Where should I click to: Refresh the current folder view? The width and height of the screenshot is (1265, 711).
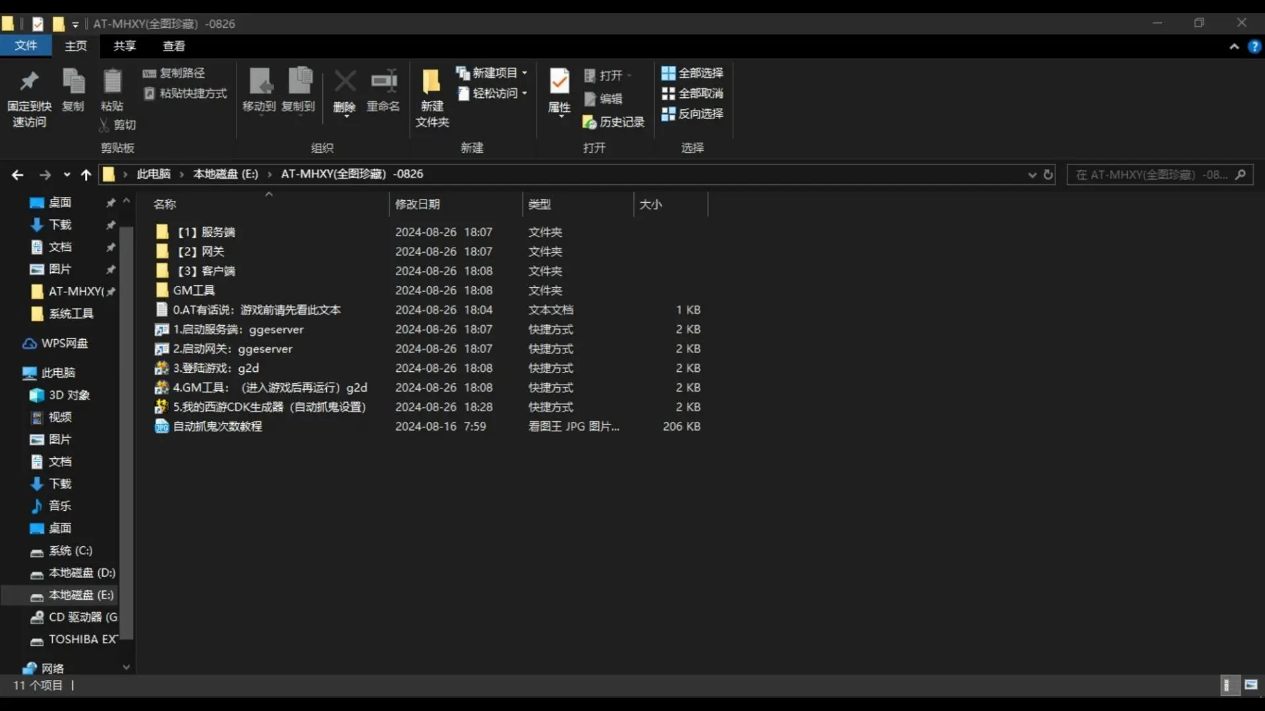(x=1048, y=174)
